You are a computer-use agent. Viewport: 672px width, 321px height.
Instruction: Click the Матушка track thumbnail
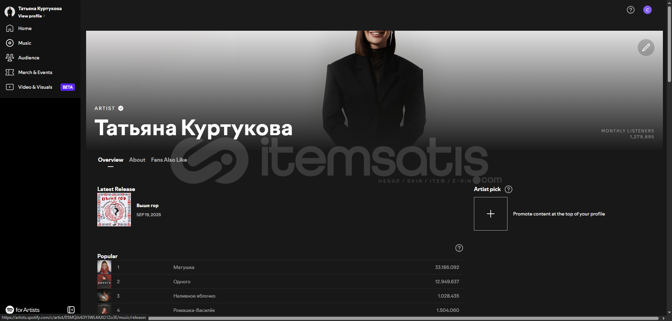[104, 267]
